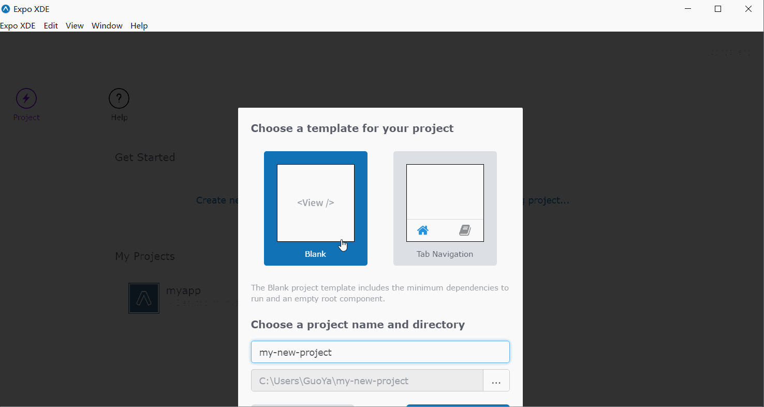764x407 pixels.
Task: Click the project directory path field
Action: click(367, 381)
